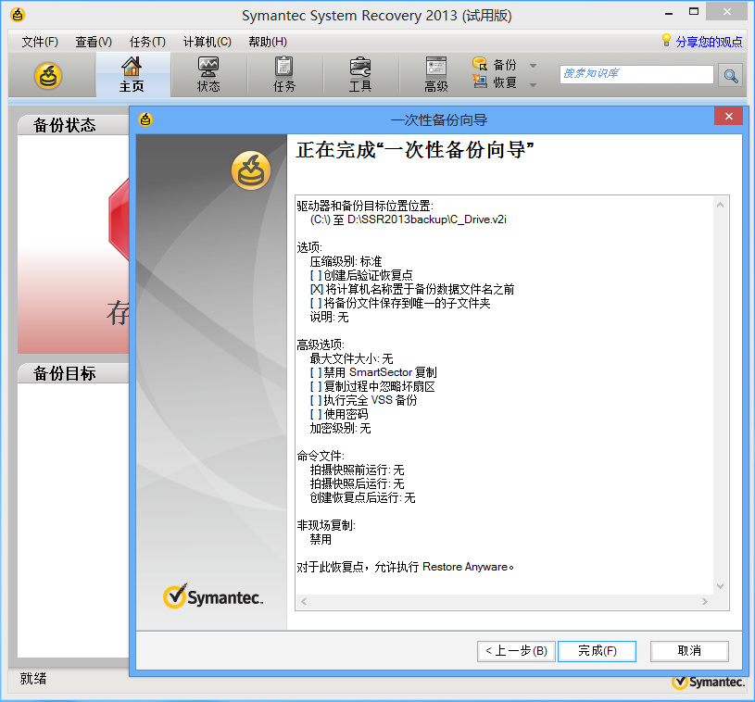This screenshot has width=755, height=702.
Task: Open the 帮助(H) menu
Action: click(x=268, y=42)
